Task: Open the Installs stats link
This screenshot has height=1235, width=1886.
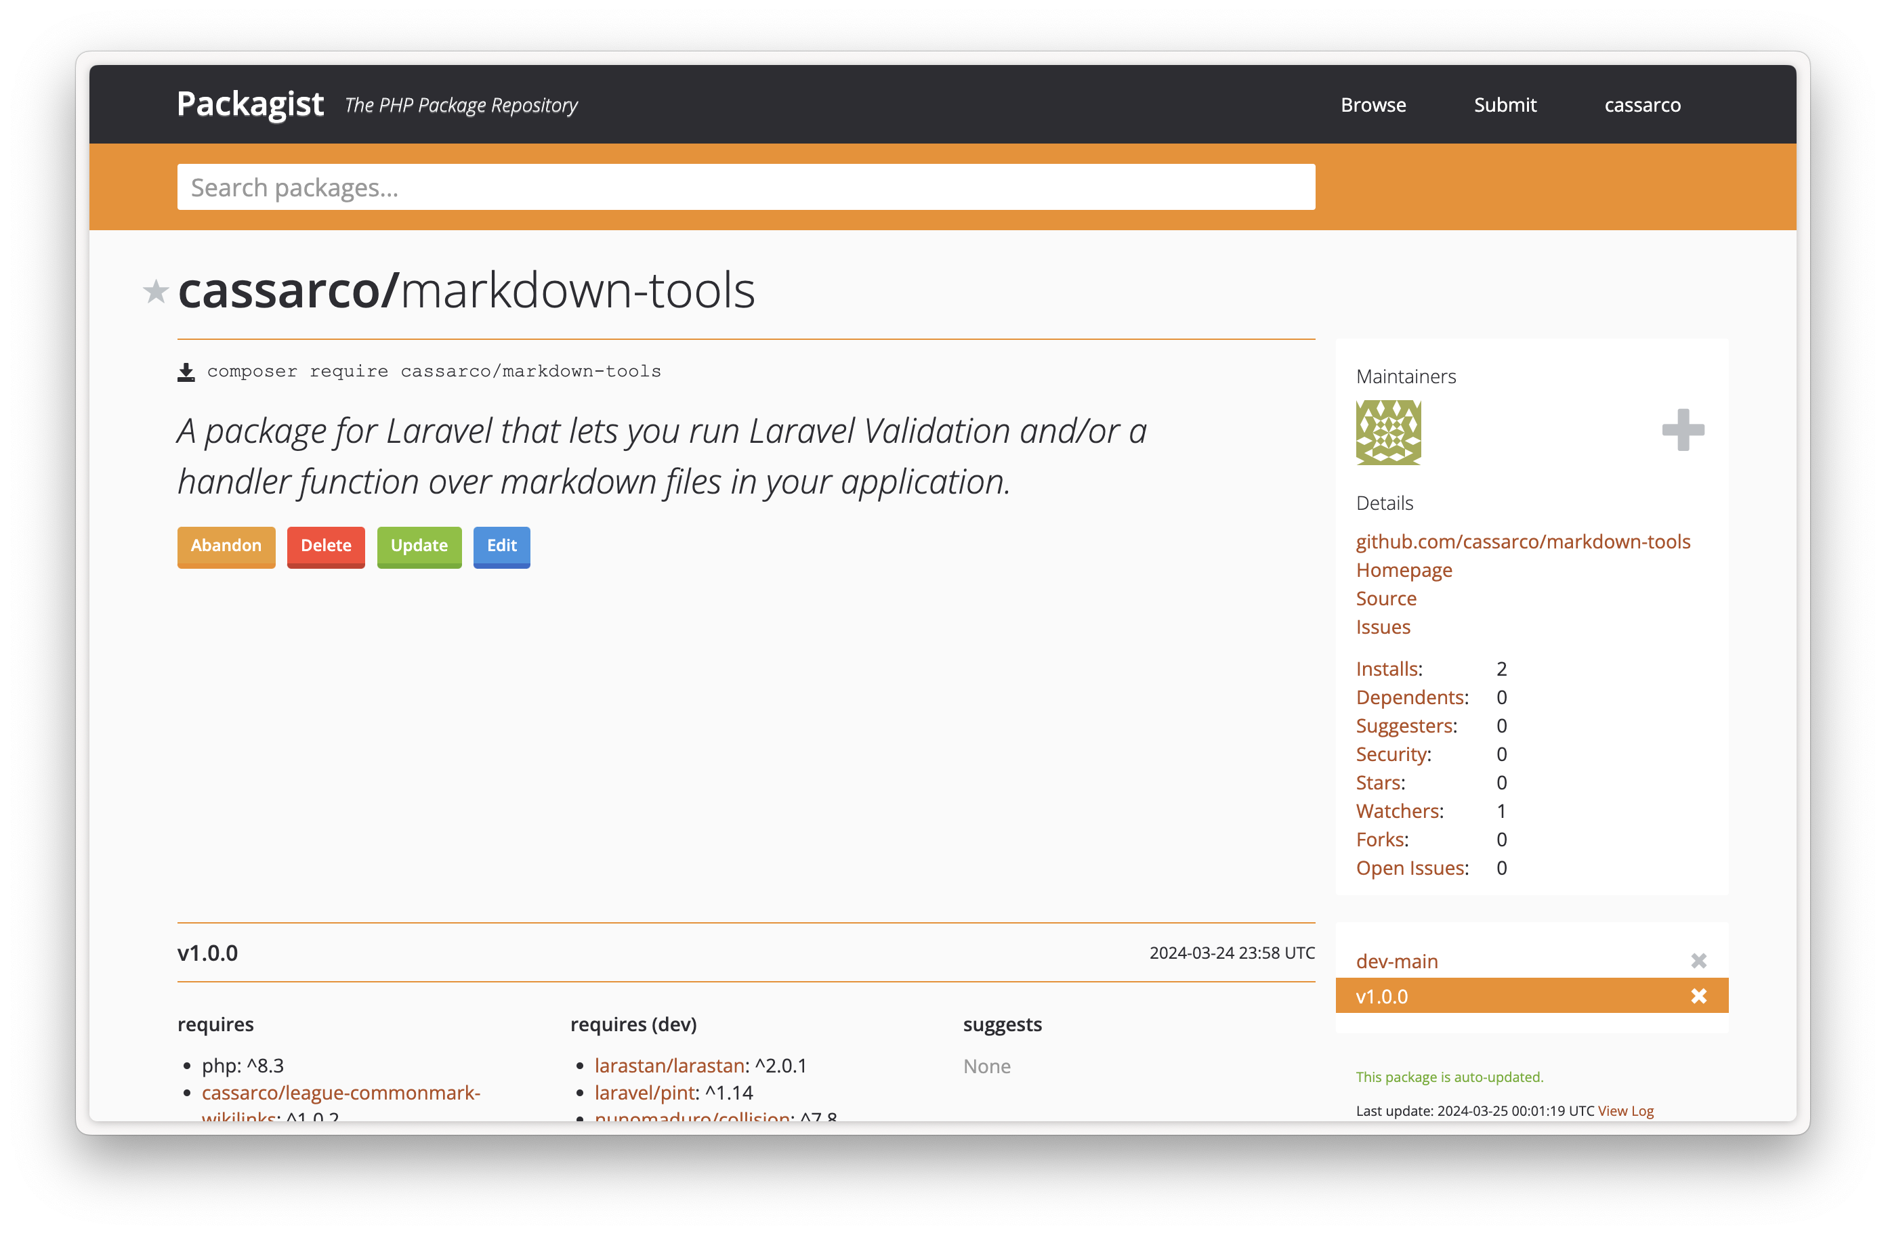Action: coord(1388,668)
